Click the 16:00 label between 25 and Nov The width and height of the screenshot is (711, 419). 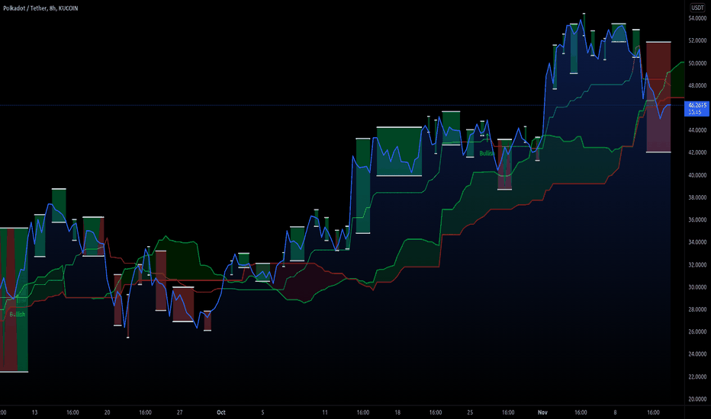click(508, 413)
